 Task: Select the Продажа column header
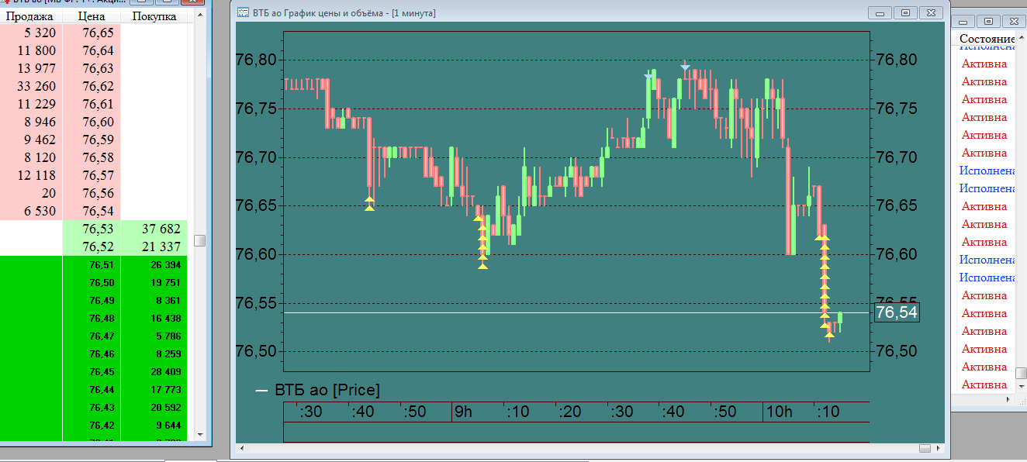coord(29,16)
